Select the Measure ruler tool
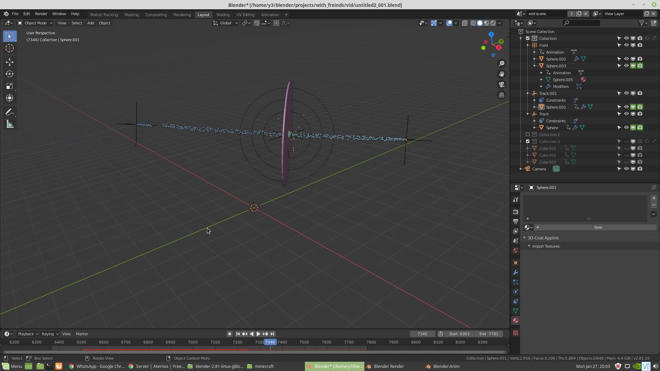The image size is (660, 371). point(10,124)
